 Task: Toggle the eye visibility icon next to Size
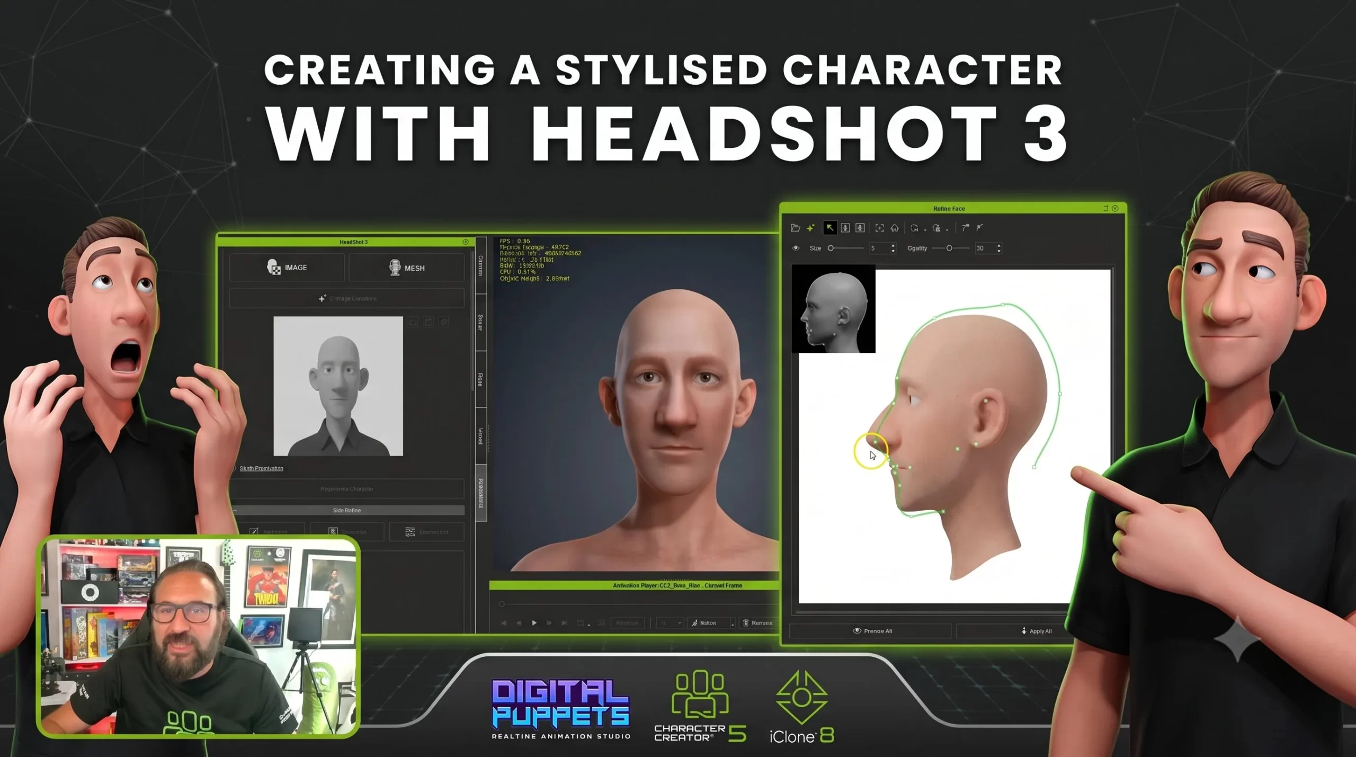click(x=796, y=248)
